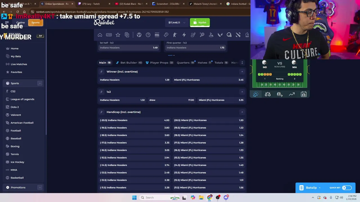The height and width of the screenshot is (202, 360).
Task: Collapse the 1x2 market section
Action: pos(242,92)
